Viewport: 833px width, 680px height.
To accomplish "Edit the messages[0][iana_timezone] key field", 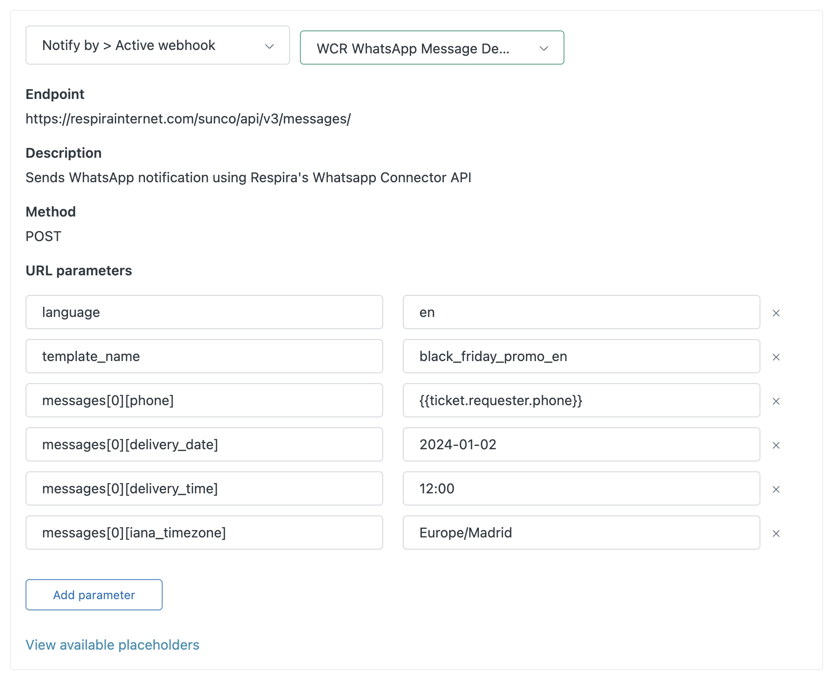I will 204,533.
